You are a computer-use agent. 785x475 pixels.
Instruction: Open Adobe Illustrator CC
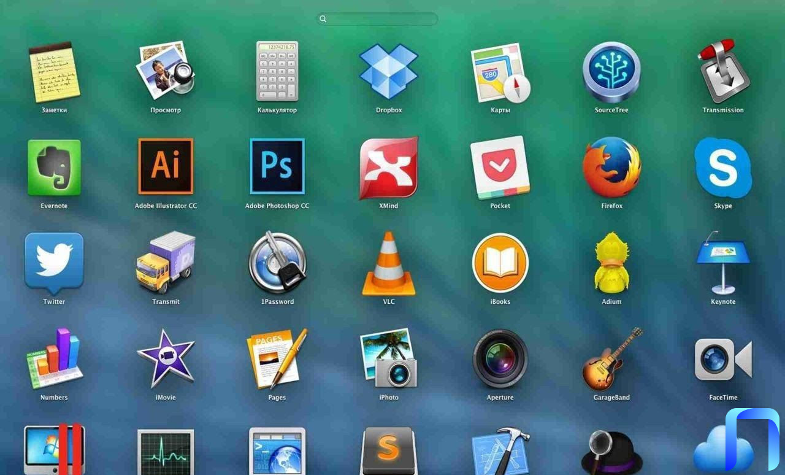166,166
